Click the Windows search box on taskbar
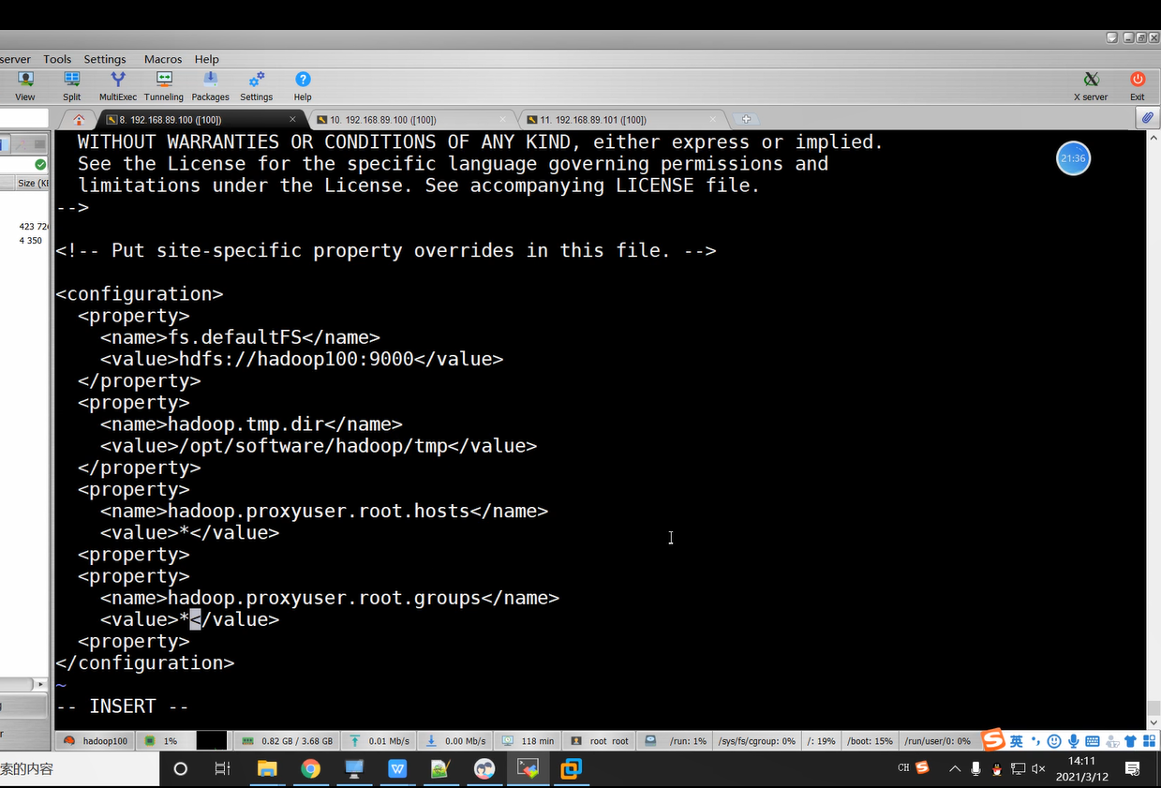Screen dimensions: 1161x788 point(80,769)
